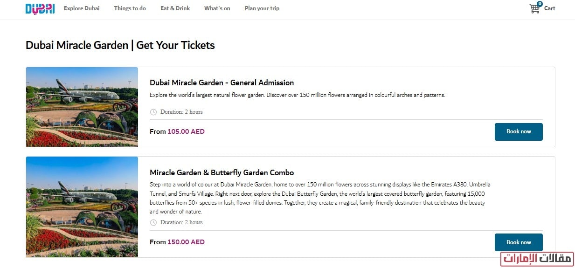The width and height of the screenshot is (575, 268).
Task: Click the clock icon in Combo ticket
Action: 153,222
